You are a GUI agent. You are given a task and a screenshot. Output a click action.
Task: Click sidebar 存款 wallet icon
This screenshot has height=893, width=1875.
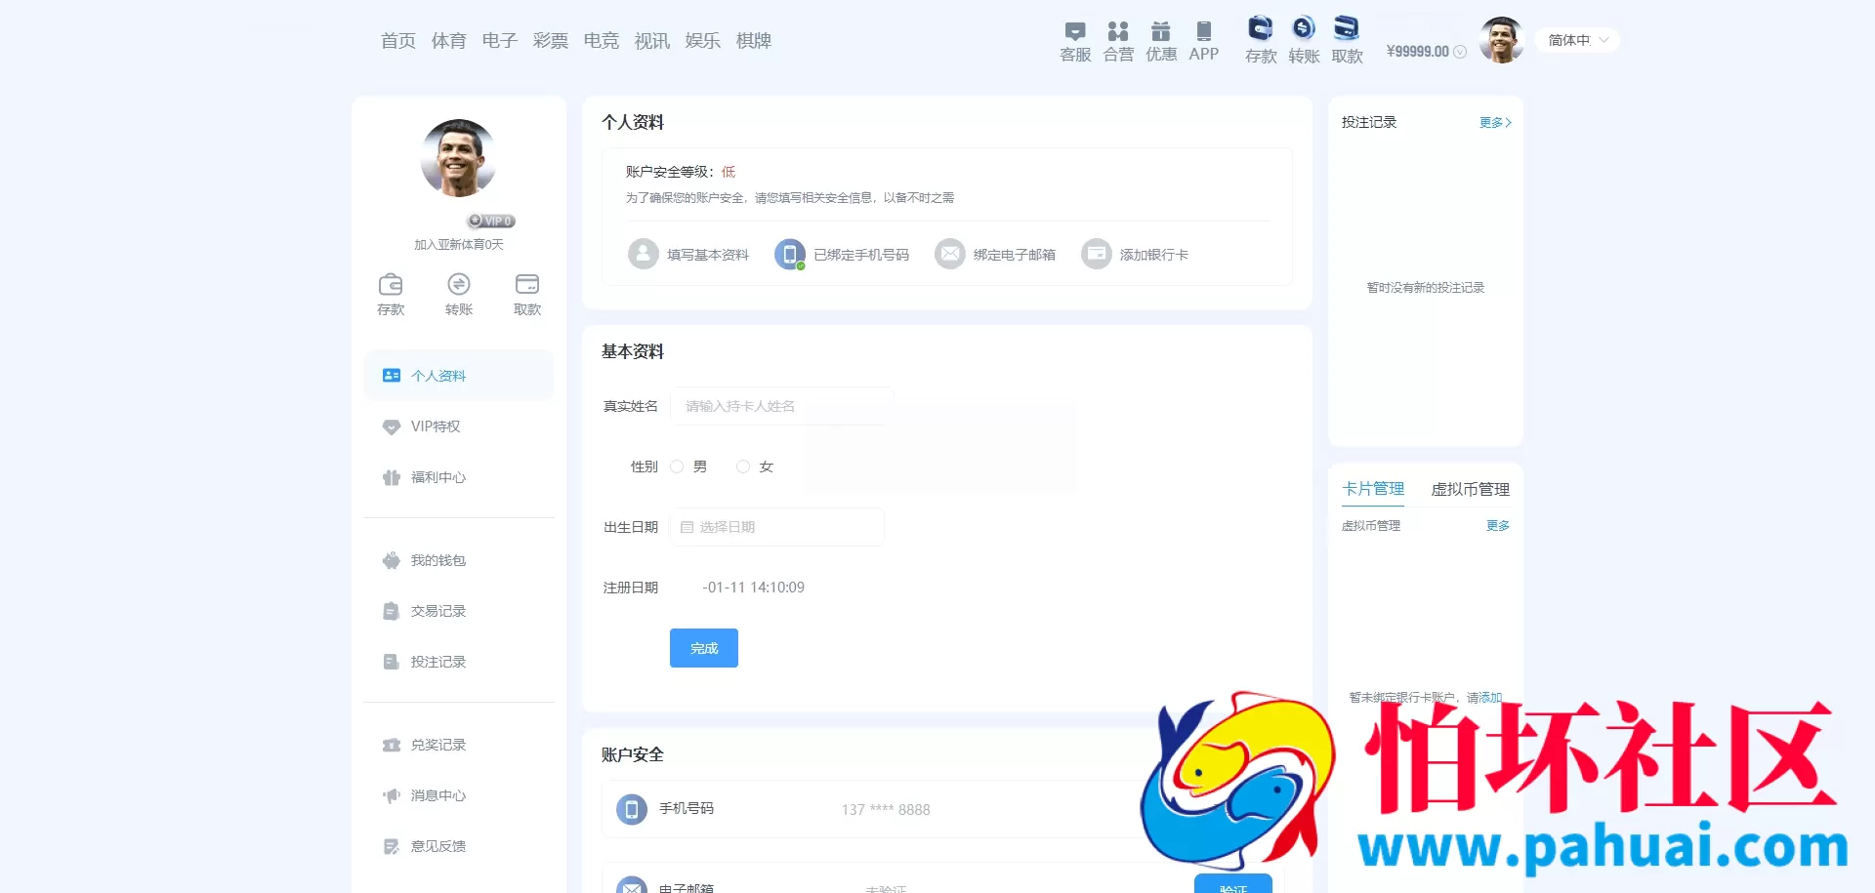[x=391, y=284]
